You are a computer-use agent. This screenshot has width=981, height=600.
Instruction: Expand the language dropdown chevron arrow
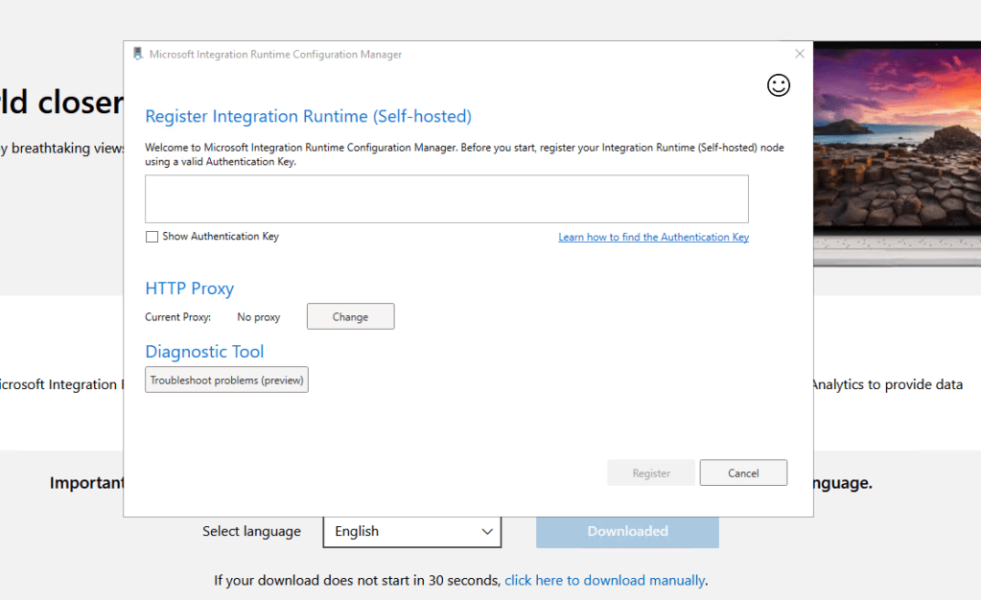(486, 531)
